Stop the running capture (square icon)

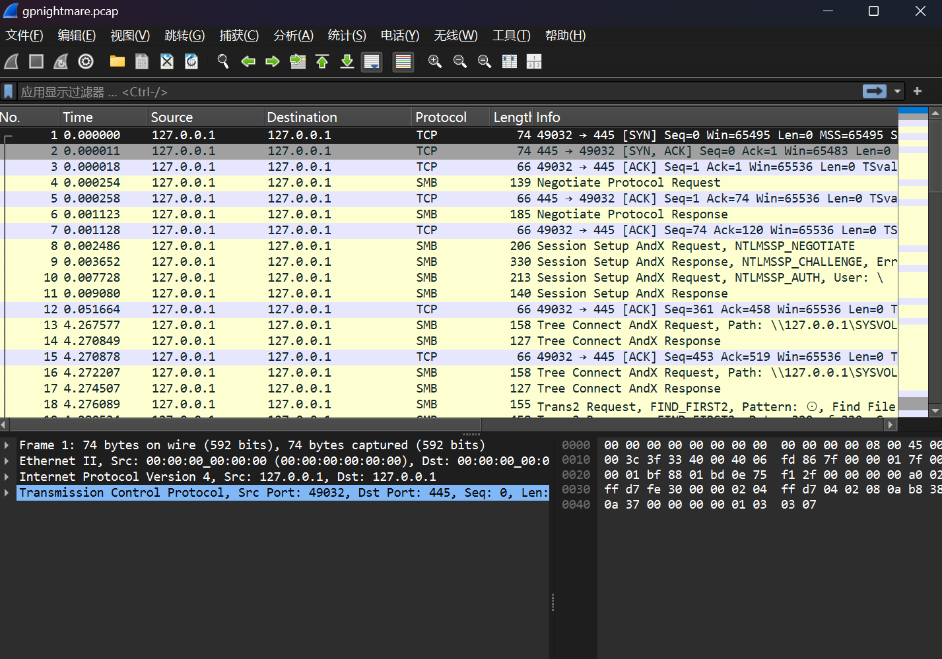click(x=36, y=61)
